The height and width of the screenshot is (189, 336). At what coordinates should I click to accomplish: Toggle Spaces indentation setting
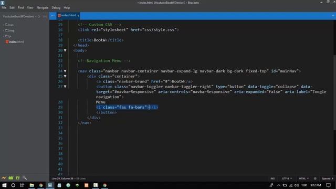[328, 178]
